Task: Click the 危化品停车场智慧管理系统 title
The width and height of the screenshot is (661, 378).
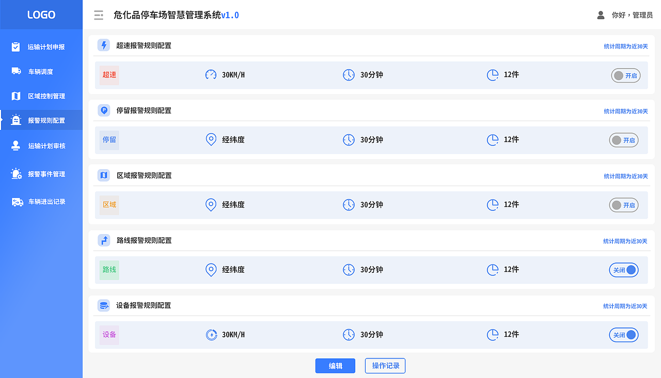Action: tap(167, 15)
